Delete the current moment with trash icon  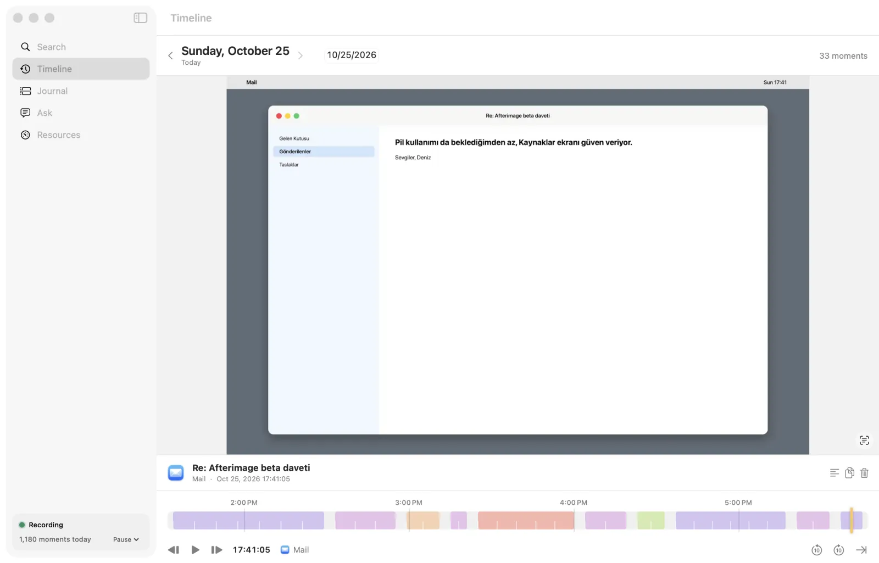tap(864, 473)
